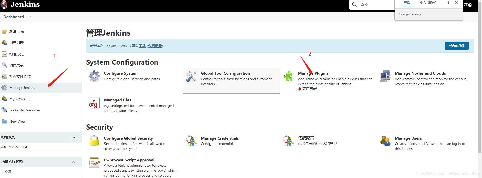482x178 pixels.
Task: Collapse the 构建队列 panel
Action: click(74, 137)
